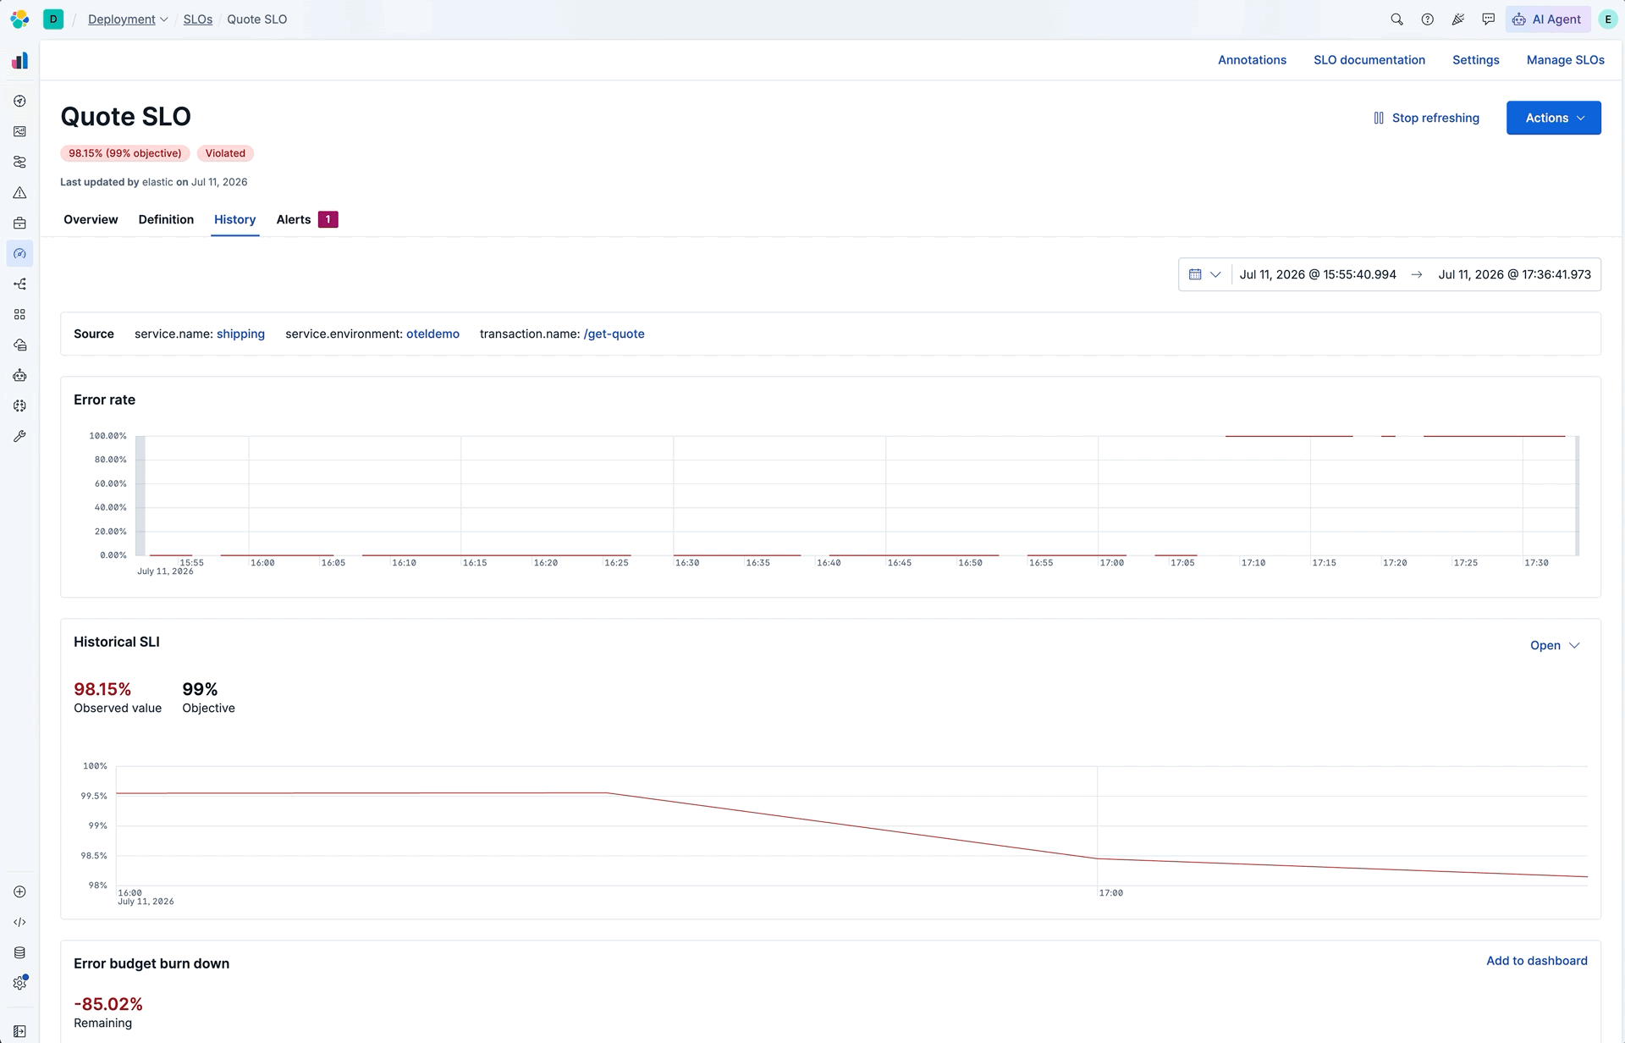Click the 99% Objective value
The image size is (1625, 1043).
point(200,689)
